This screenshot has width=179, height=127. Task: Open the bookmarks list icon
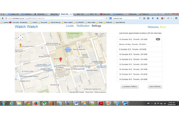[148, 18]
